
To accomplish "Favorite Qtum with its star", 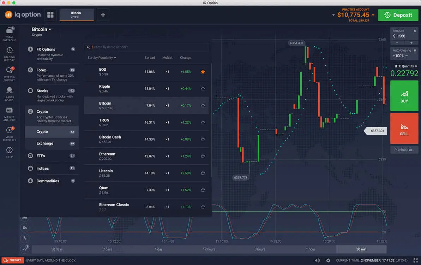I will point(203,190).
